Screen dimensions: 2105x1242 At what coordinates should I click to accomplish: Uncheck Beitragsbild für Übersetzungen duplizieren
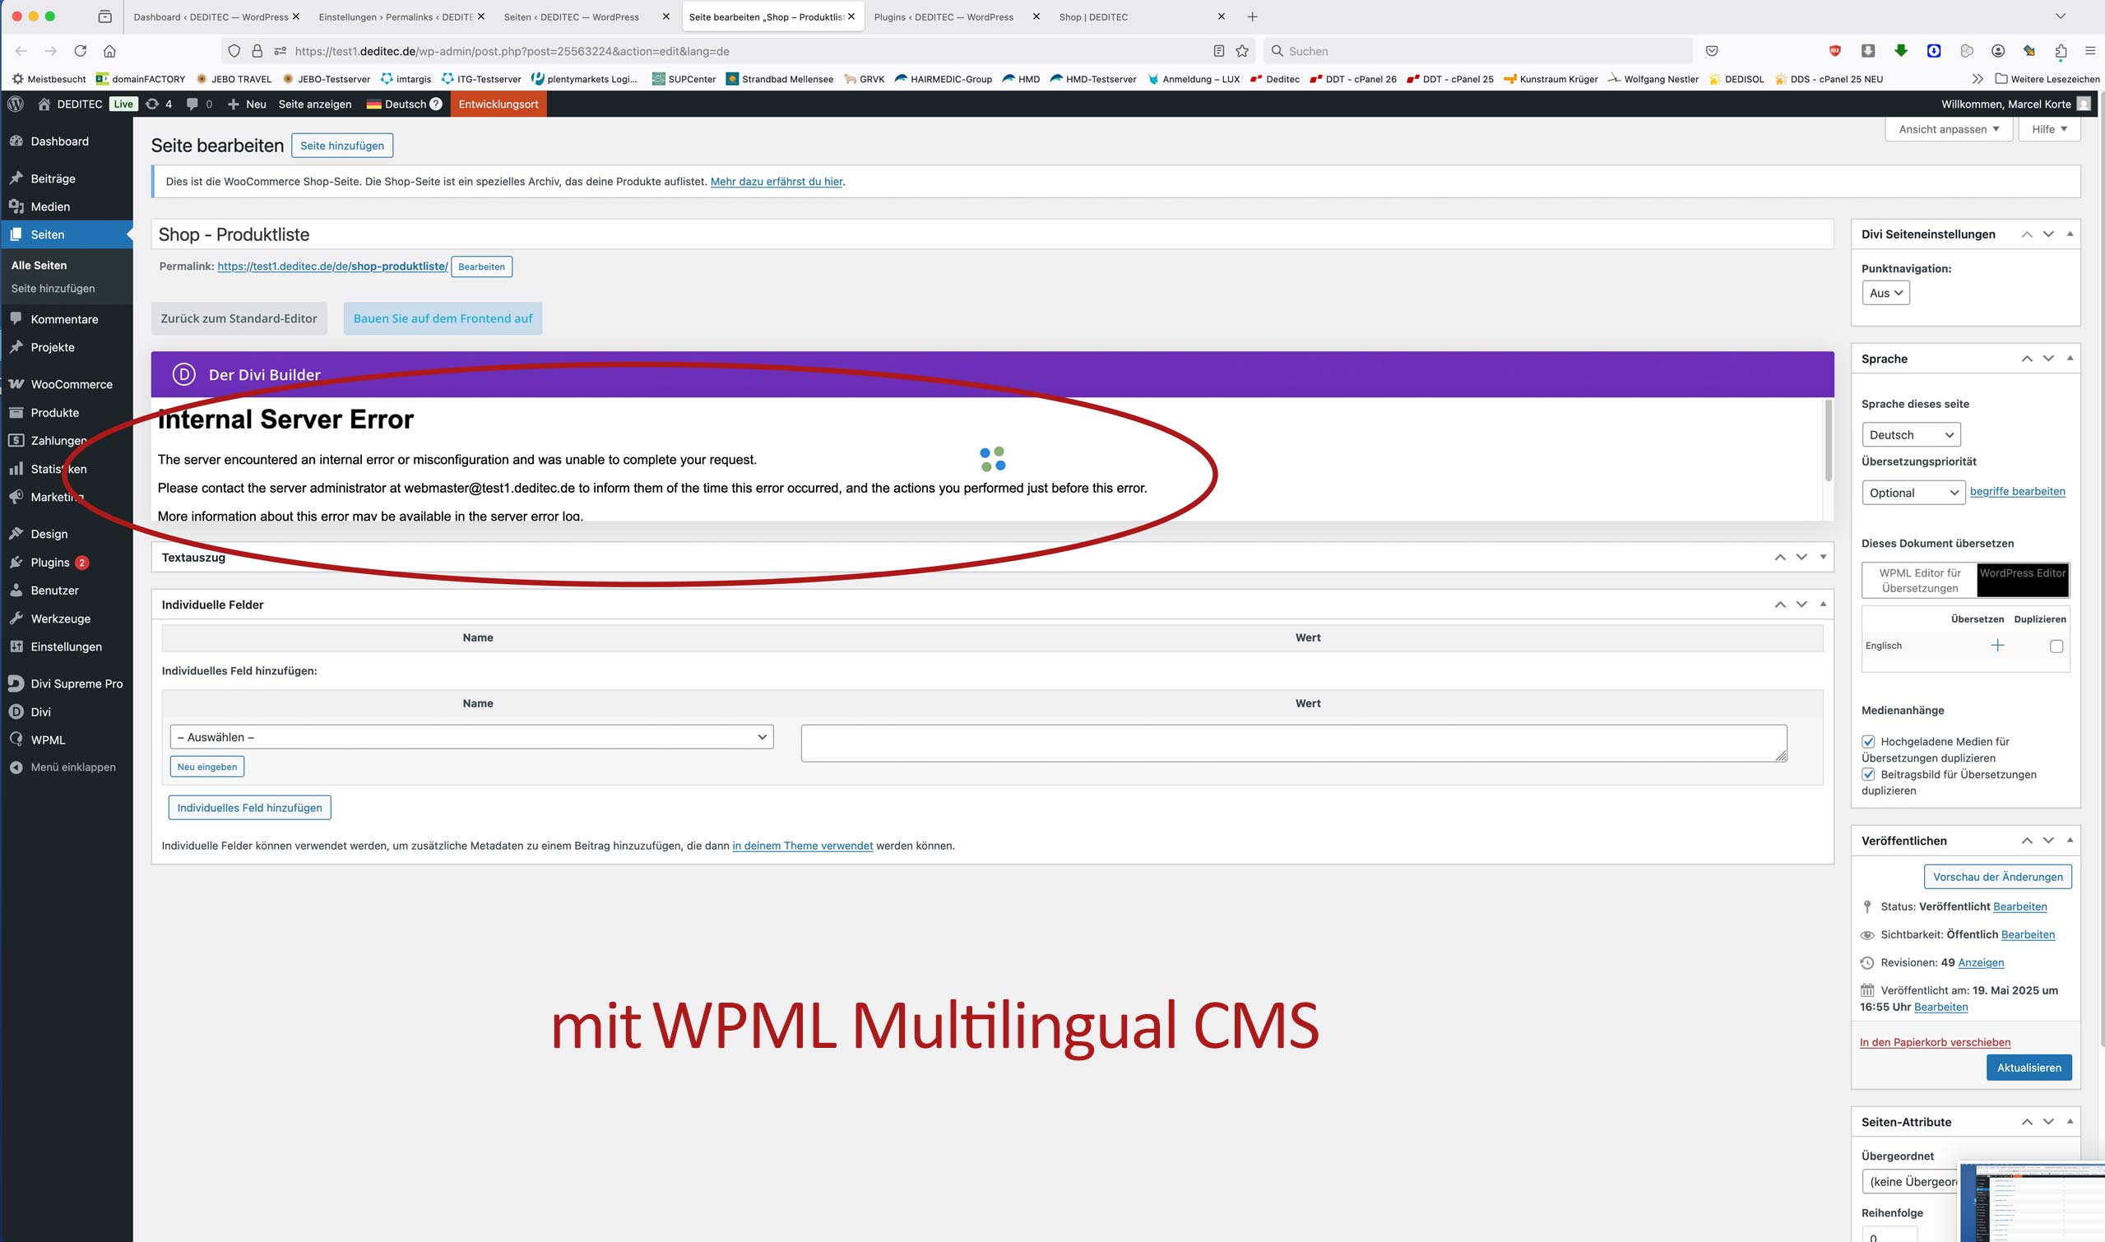[1868, 774]
